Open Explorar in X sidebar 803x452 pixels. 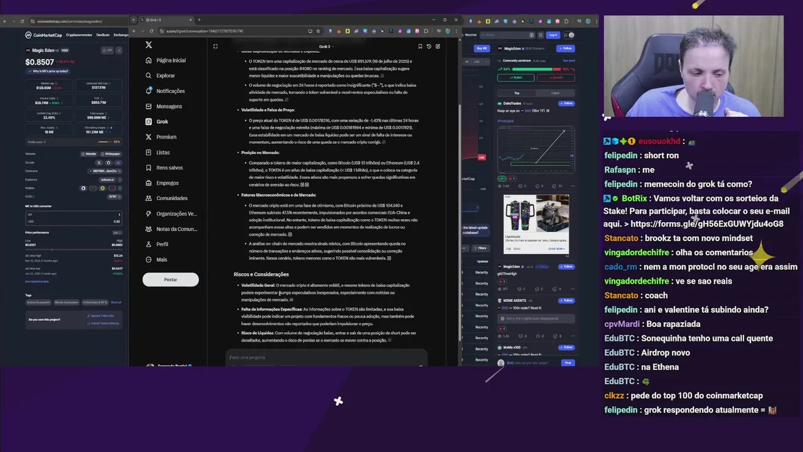tap(160, 75)
